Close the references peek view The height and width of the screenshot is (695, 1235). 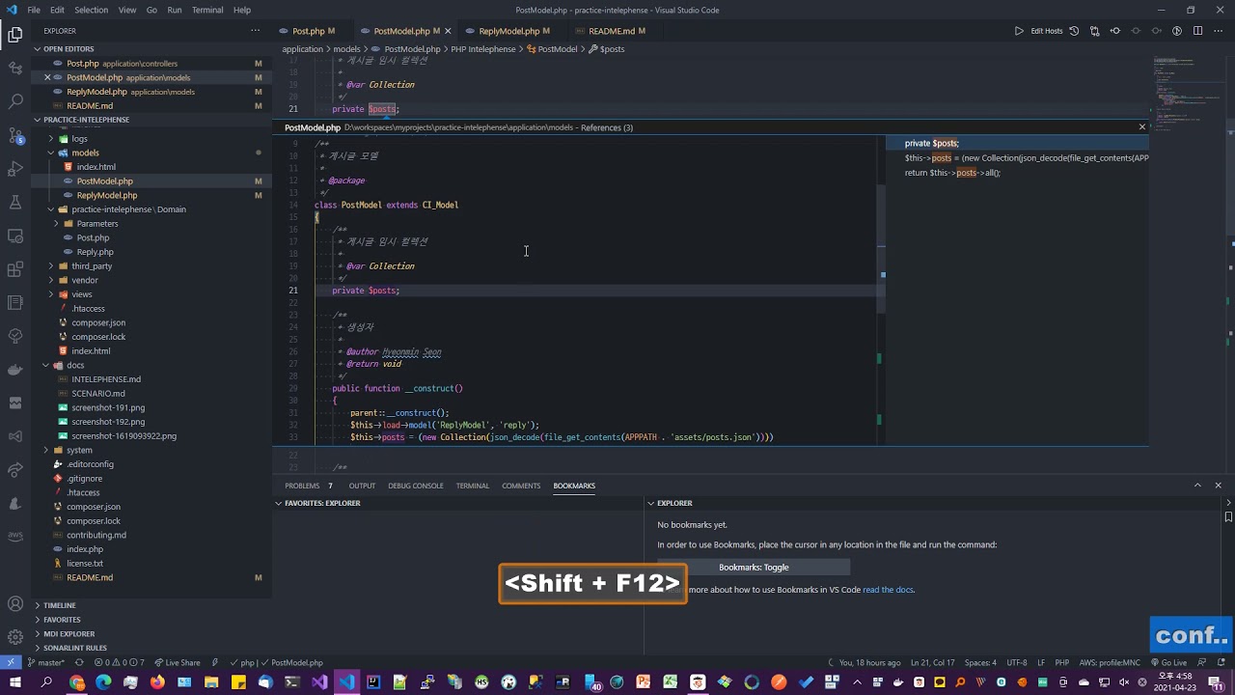1142,127
